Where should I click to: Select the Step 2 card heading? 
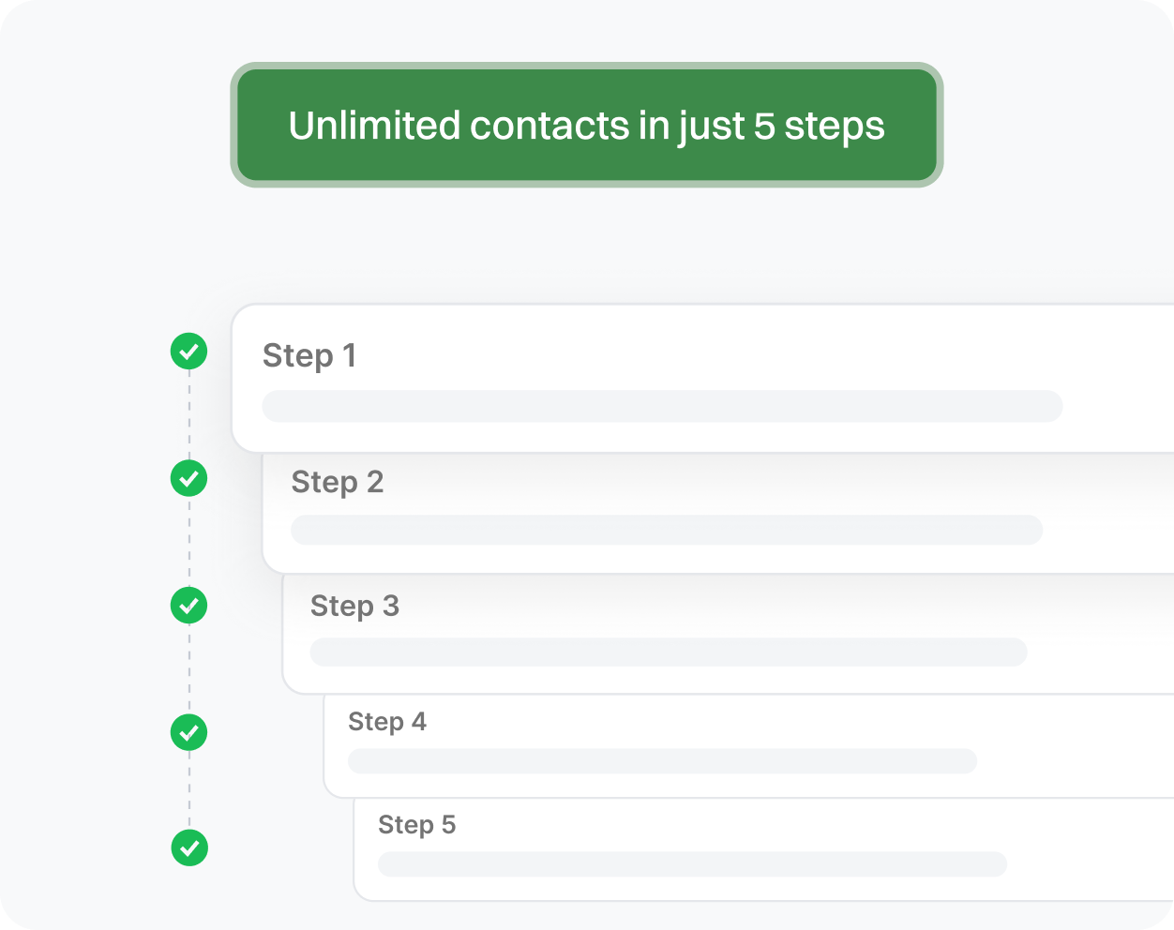[338, 482]
